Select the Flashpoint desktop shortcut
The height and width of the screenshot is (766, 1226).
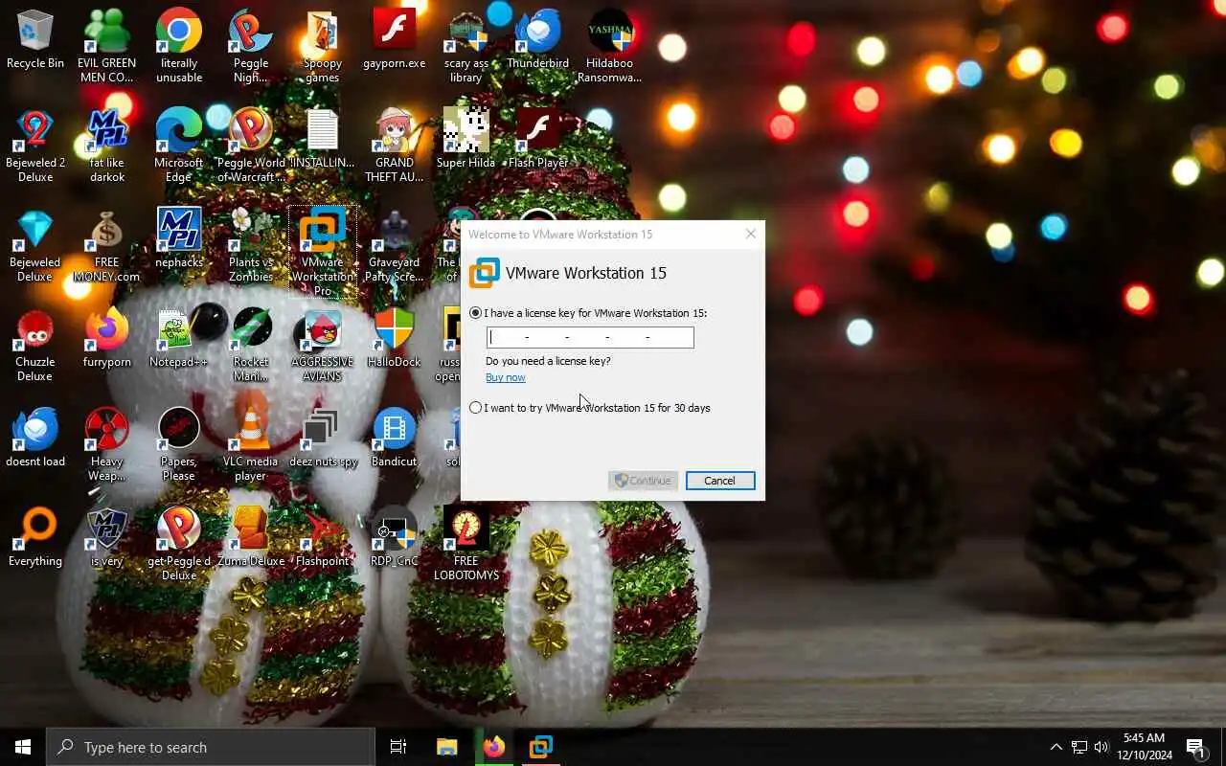323,538
